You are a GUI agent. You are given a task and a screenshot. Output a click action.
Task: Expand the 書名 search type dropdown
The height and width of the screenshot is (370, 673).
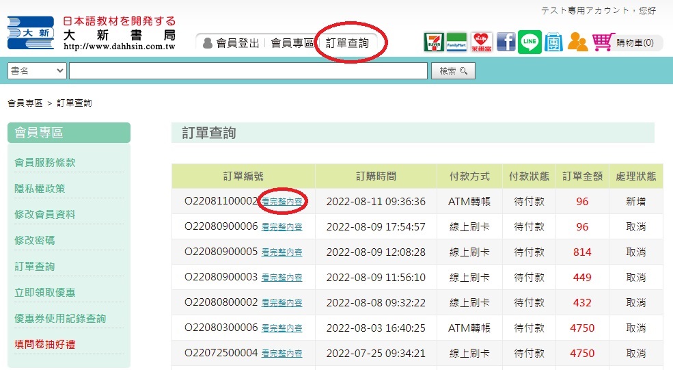click(38, 71)
